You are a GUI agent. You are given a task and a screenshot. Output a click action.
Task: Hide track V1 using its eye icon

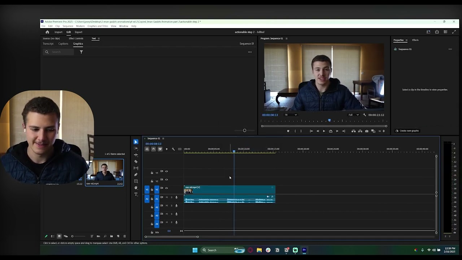[x=166, y=188]
